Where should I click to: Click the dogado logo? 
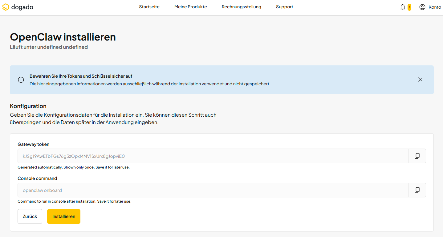click(18, 7)
